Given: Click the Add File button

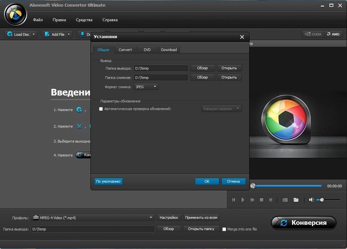Looking at the screenshot, I should (55, 34).
